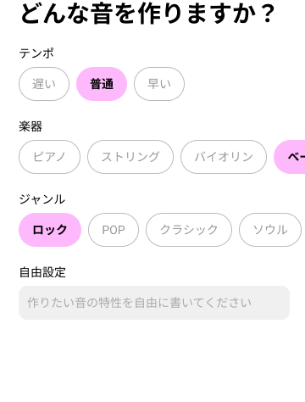Select the 遅い tempo chip

pos(44,84)
